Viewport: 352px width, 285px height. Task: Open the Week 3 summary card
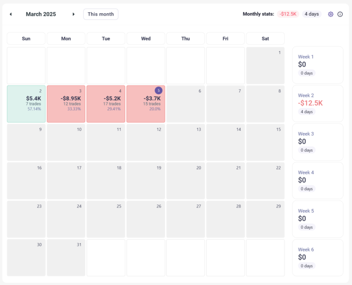(x=318, y=142)
